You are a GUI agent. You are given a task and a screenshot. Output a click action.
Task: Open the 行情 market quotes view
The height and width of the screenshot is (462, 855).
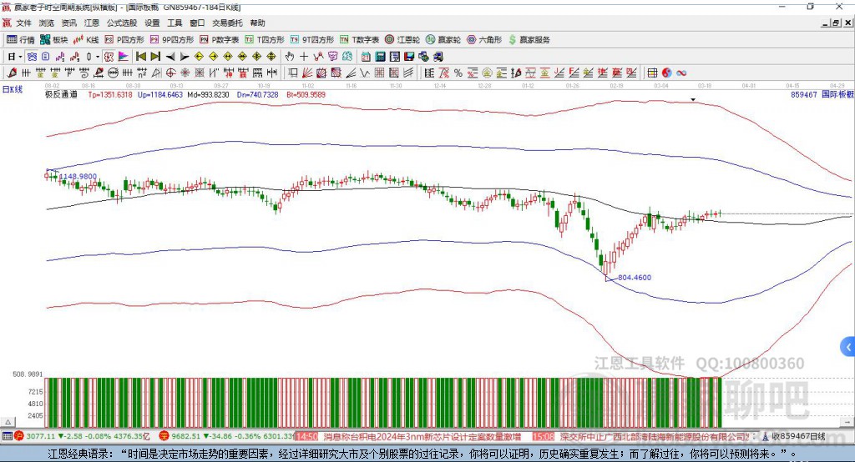point(21,40)
